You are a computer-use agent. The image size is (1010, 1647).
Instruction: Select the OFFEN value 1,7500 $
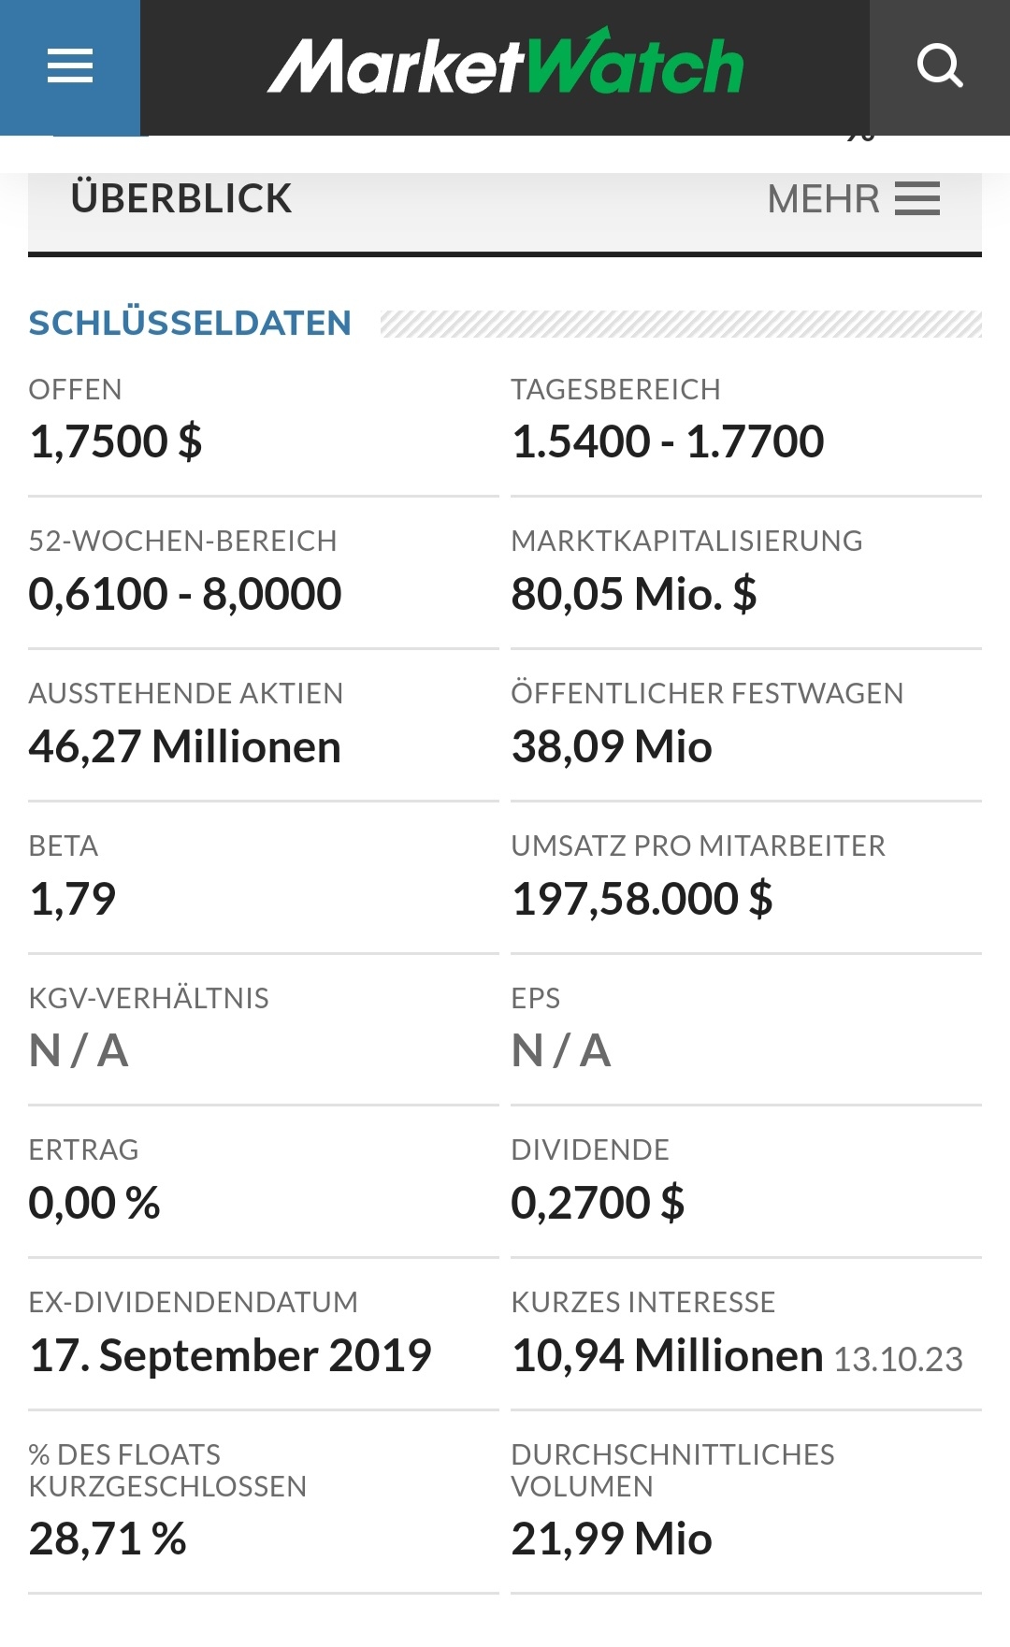[115, 441]
